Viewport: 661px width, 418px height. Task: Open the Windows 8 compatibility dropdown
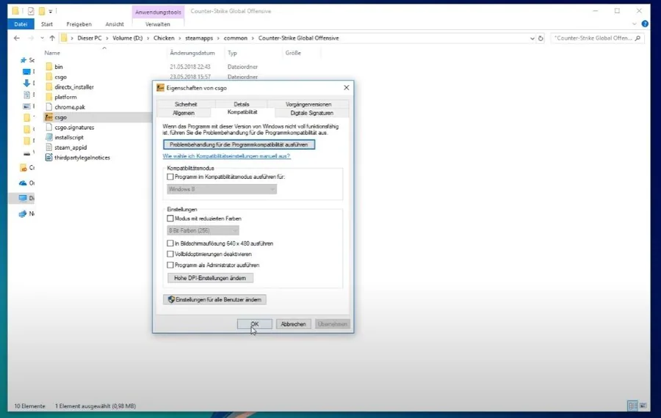(x=222, y=189)
